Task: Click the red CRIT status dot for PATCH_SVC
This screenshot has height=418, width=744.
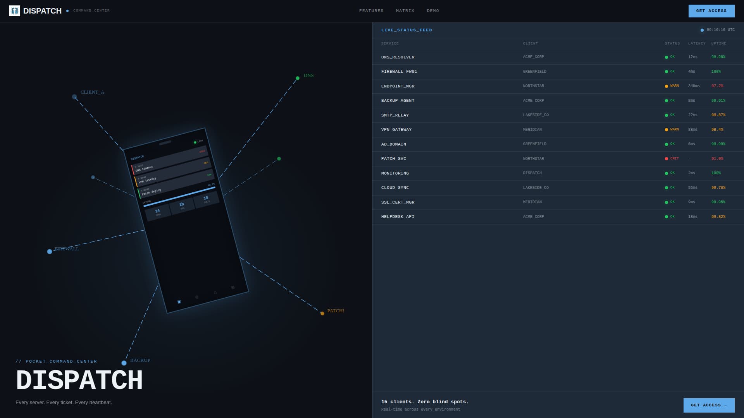Action: pos(666,159)
